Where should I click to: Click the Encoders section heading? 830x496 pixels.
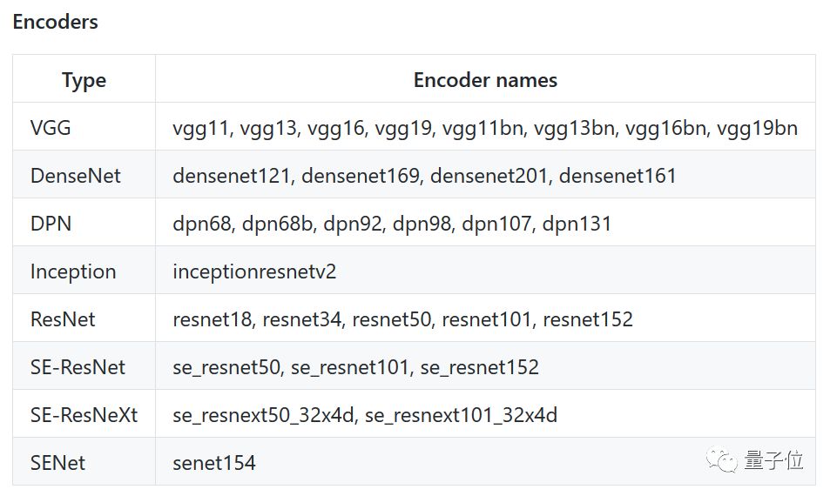[x=55, y=22]
